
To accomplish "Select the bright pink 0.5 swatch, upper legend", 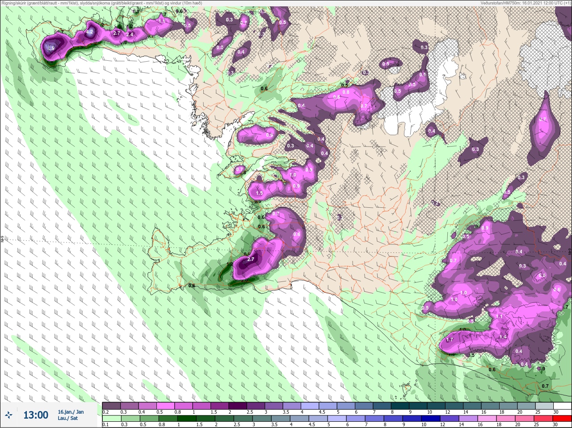I will point(166,406).
